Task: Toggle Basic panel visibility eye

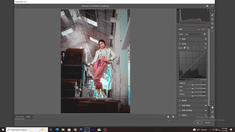Action: [x=206, y=39]
